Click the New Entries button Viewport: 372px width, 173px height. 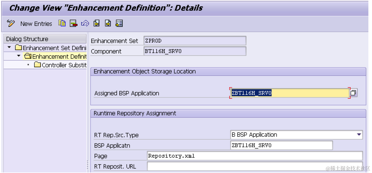[x=36, y=24]
